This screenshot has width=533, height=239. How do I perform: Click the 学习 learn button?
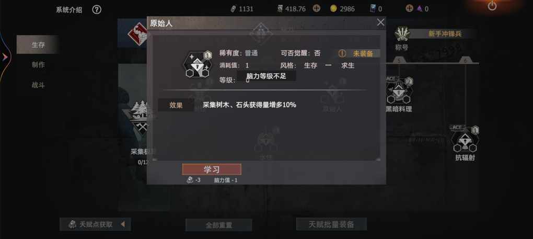[212, 169]
